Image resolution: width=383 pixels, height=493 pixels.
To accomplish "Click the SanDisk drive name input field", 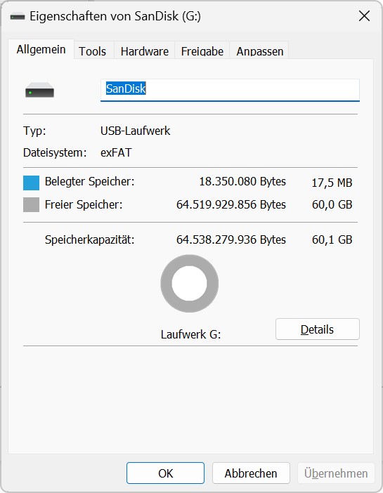I will tap(230, 90).
